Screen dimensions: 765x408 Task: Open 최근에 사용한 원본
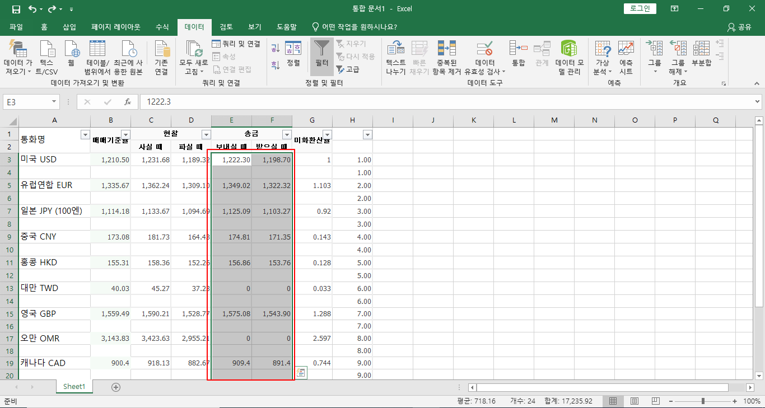tap(128, 58)
